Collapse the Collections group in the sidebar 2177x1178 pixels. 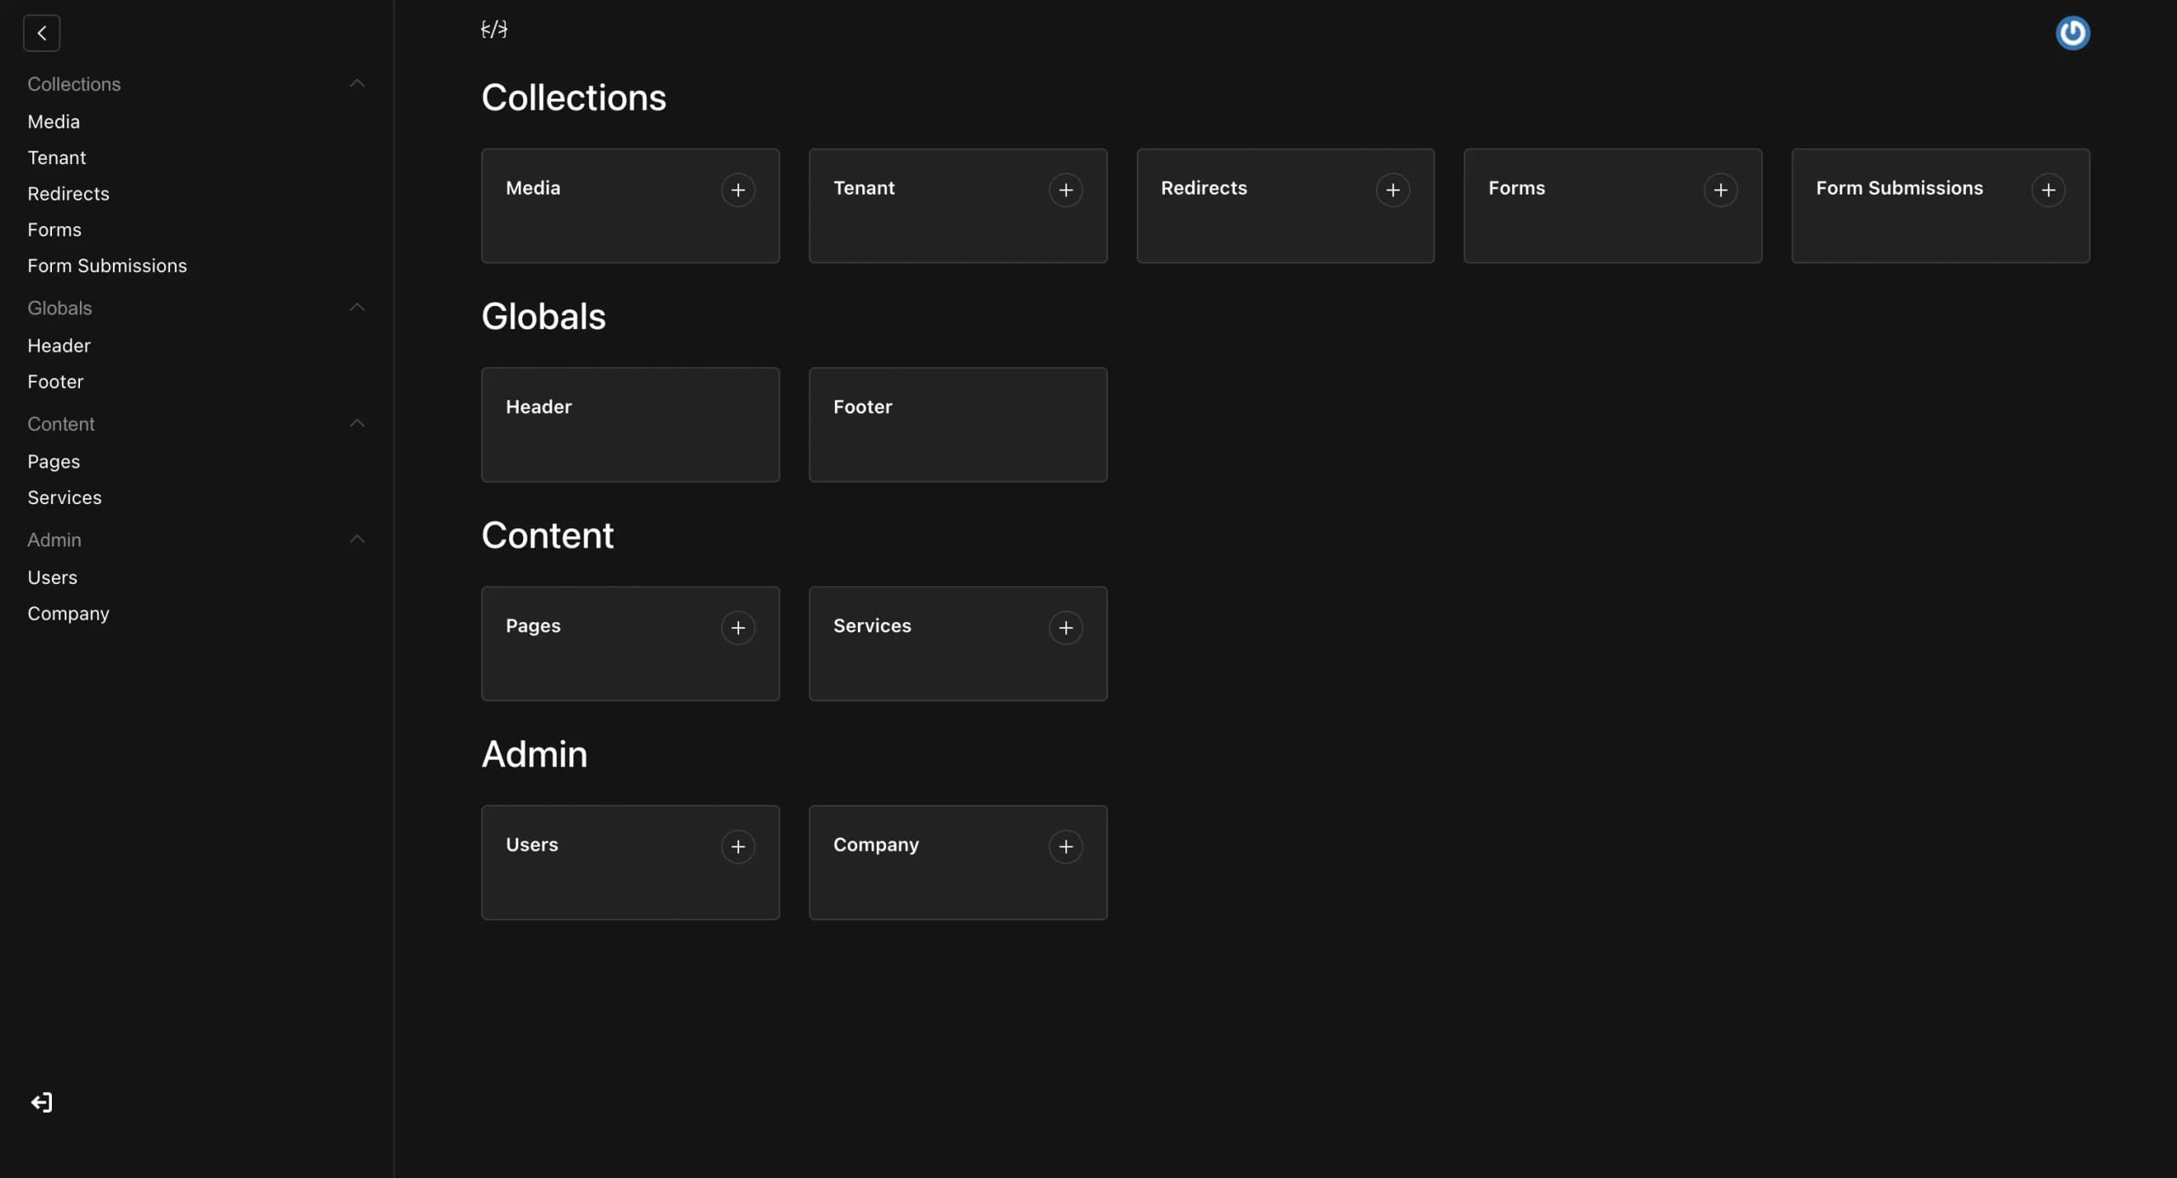point(357,83)
